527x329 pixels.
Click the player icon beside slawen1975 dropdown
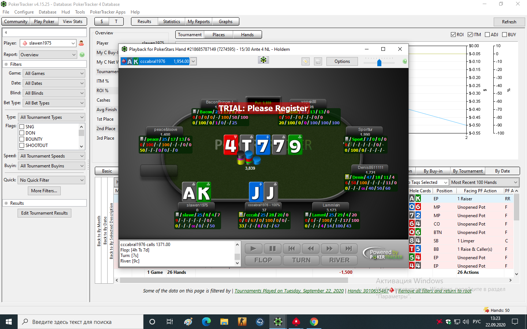tap(81, 43)
